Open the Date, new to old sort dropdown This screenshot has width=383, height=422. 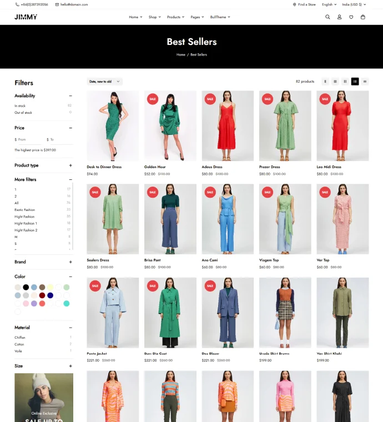coord(104,82)
